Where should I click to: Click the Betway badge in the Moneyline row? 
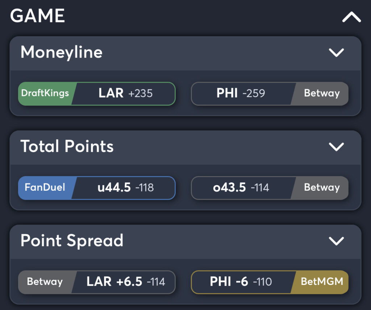[x=321, y=94]
